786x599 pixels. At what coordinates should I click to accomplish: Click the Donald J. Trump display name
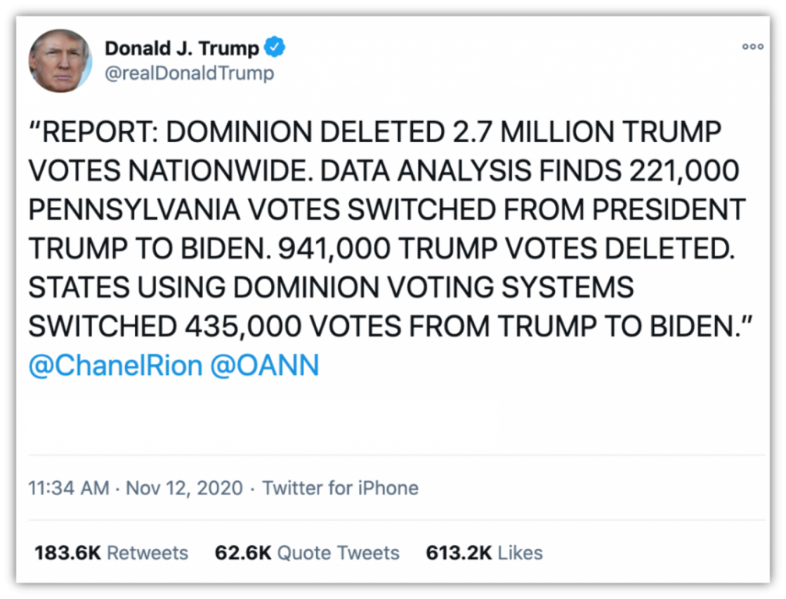[182, 48]
